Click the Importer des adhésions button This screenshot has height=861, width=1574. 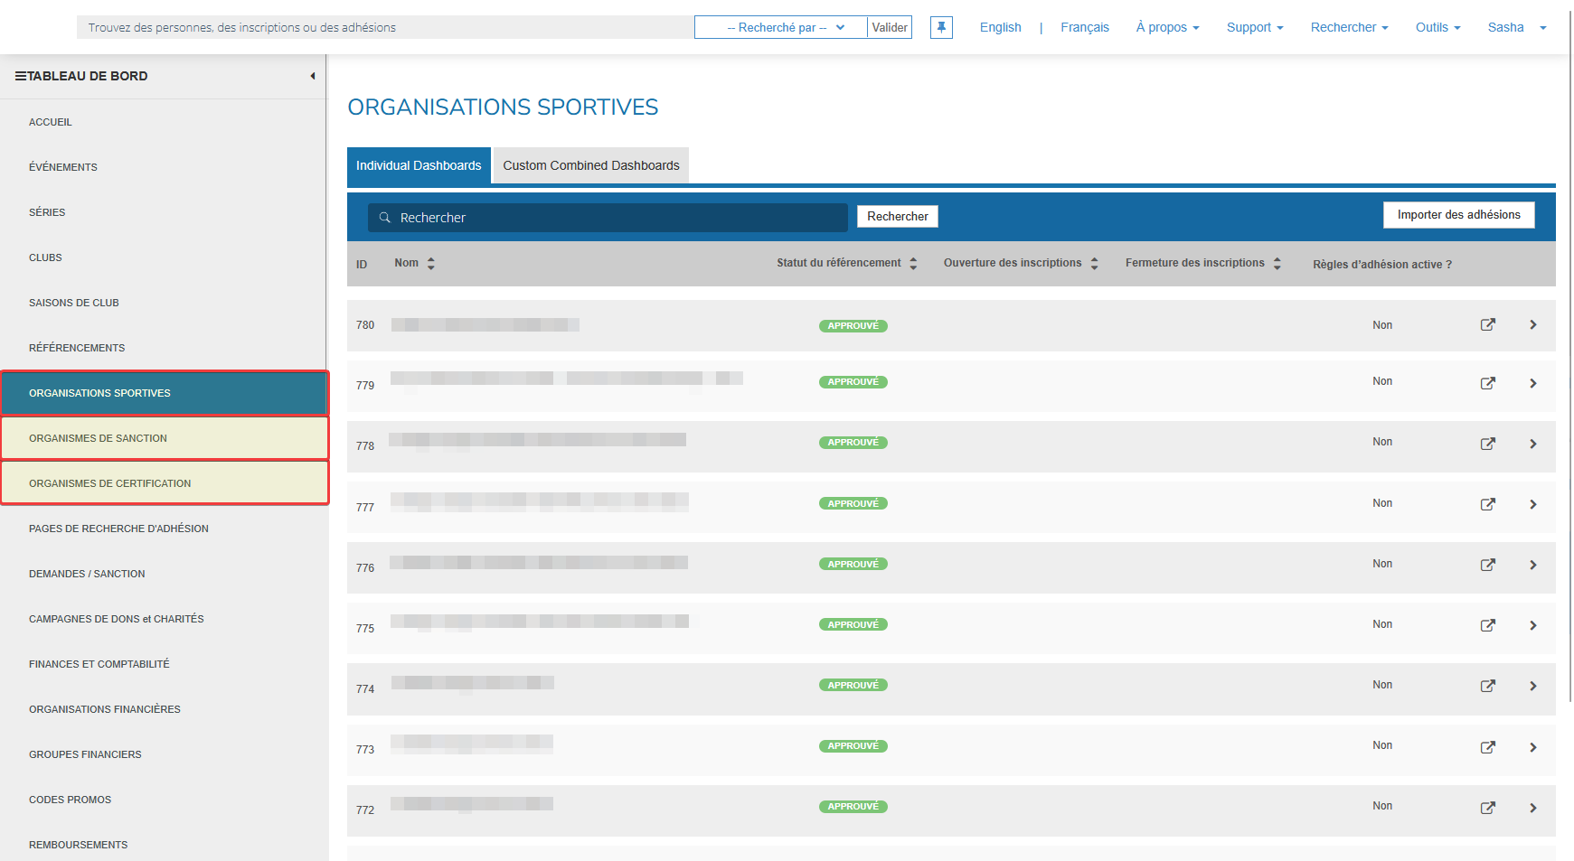tap(1458, 215)
